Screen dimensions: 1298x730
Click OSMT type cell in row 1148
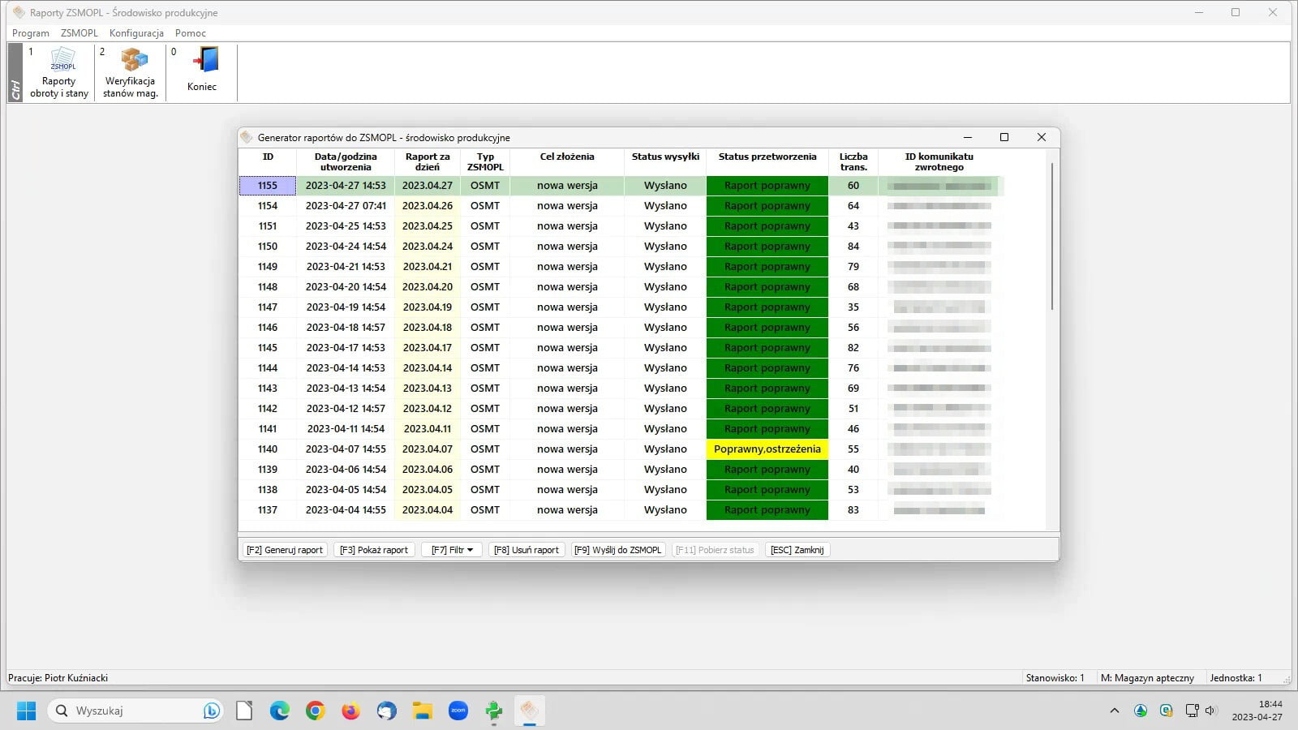(485, 287)
